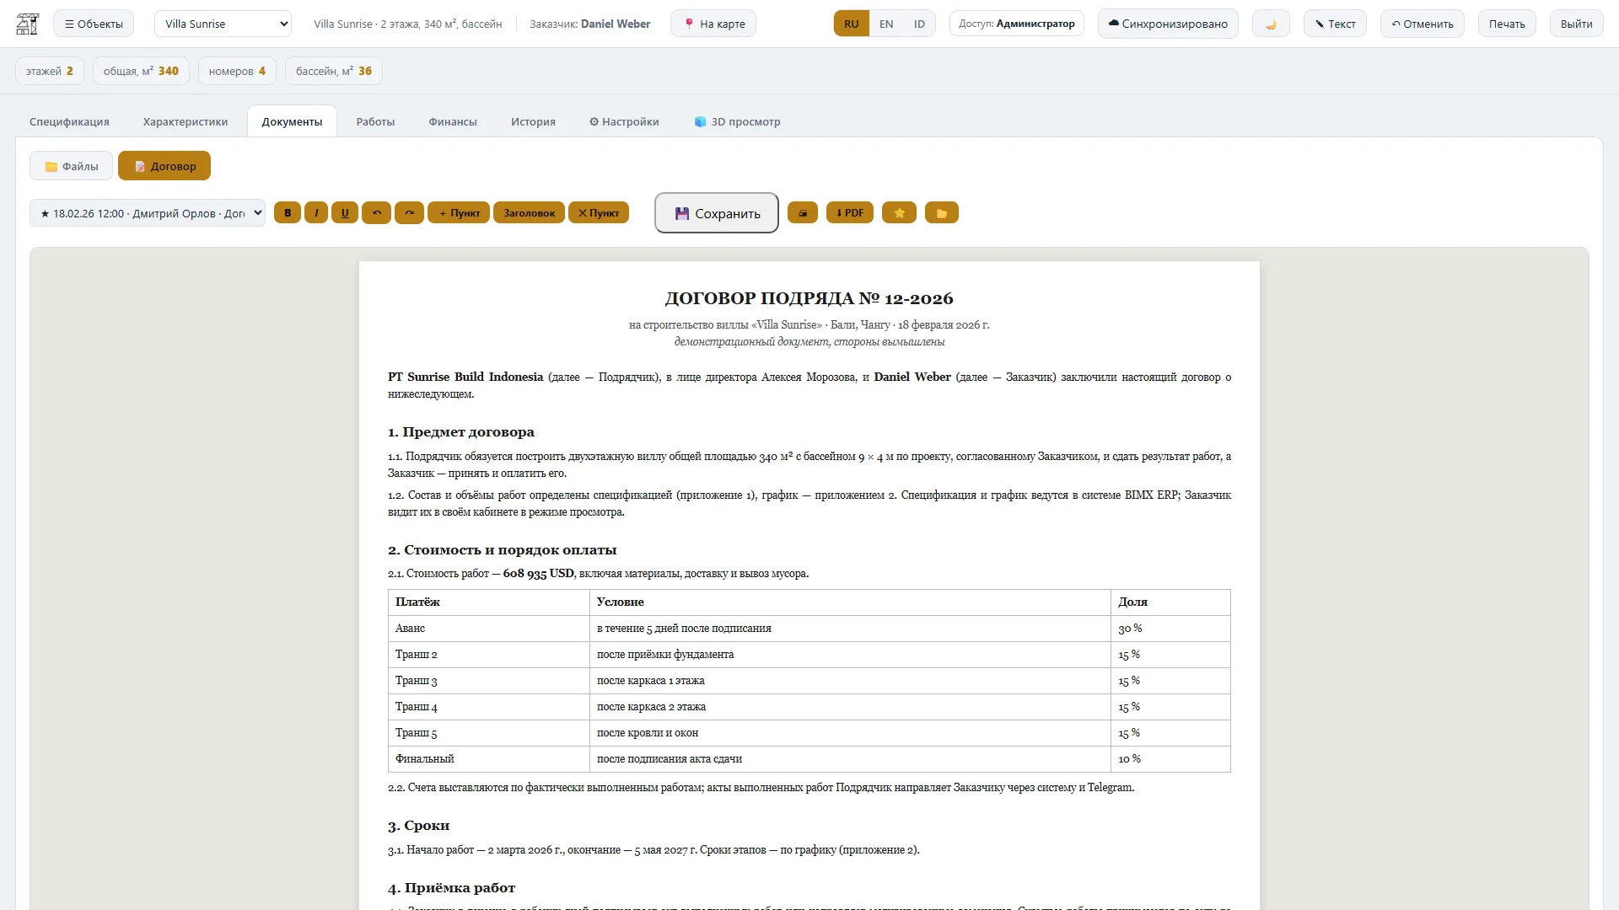Apply underline formatting with the U button
The height and width of the screenshot is (910, 1619).
[345, 213]
